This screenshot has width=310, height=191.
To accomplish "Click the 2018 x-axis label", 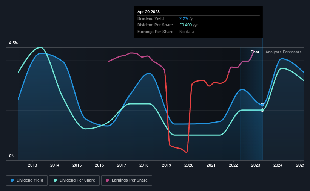I will pos(144,165).
